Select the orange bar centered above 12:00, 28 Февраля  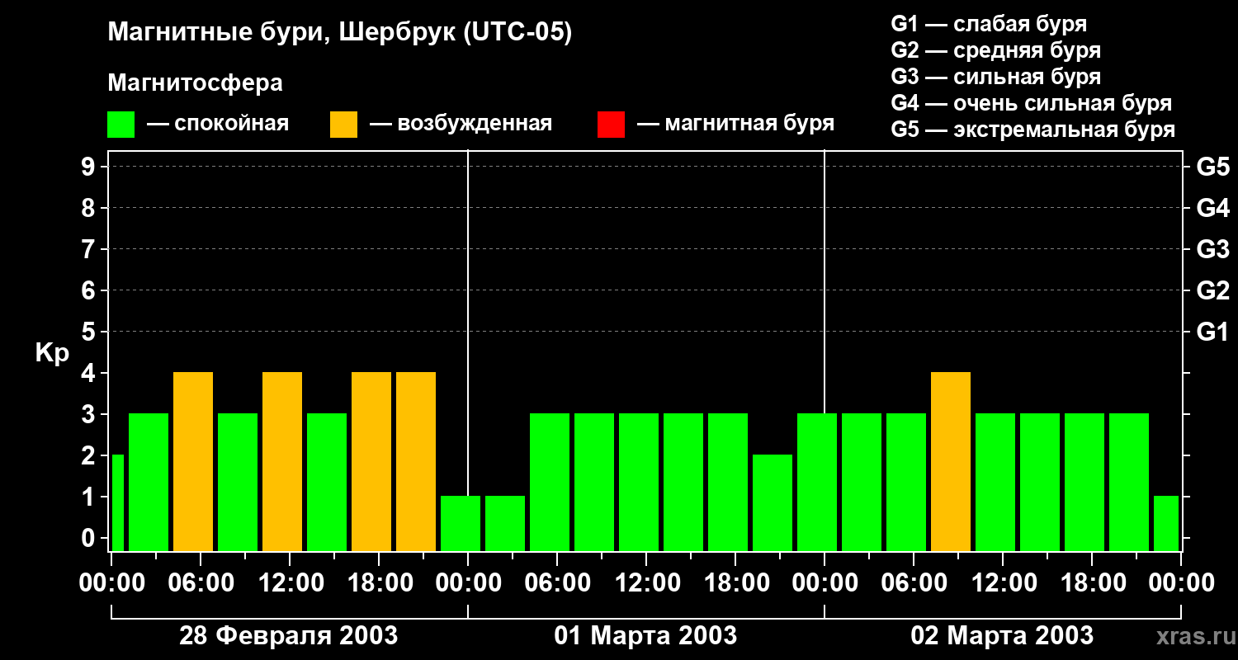point(282,461)
